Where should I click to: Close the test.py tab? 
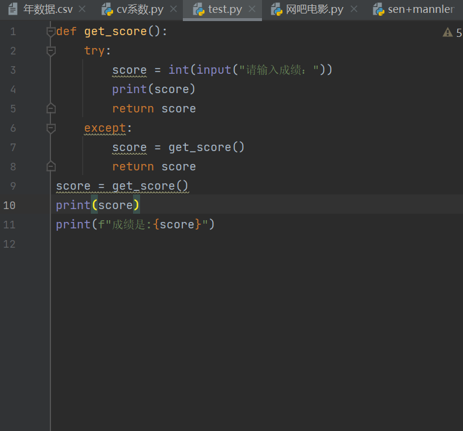(252, 9)
